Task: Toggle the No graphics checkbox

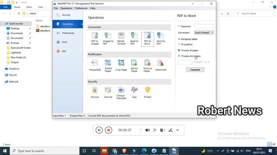Action: click(x=179, y=44)
